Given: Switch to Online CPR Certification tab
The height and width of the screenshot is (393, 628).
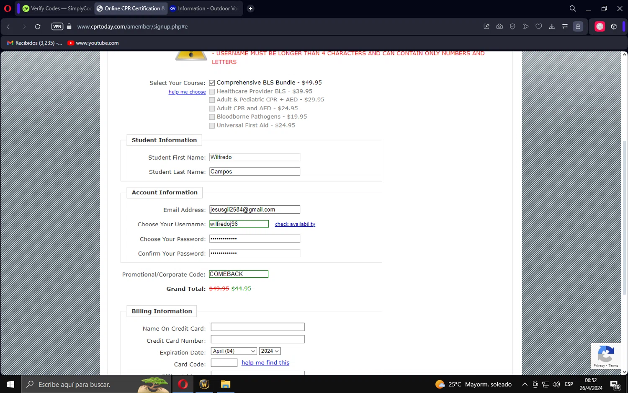Looking at the screenshot, I should 131,8.
